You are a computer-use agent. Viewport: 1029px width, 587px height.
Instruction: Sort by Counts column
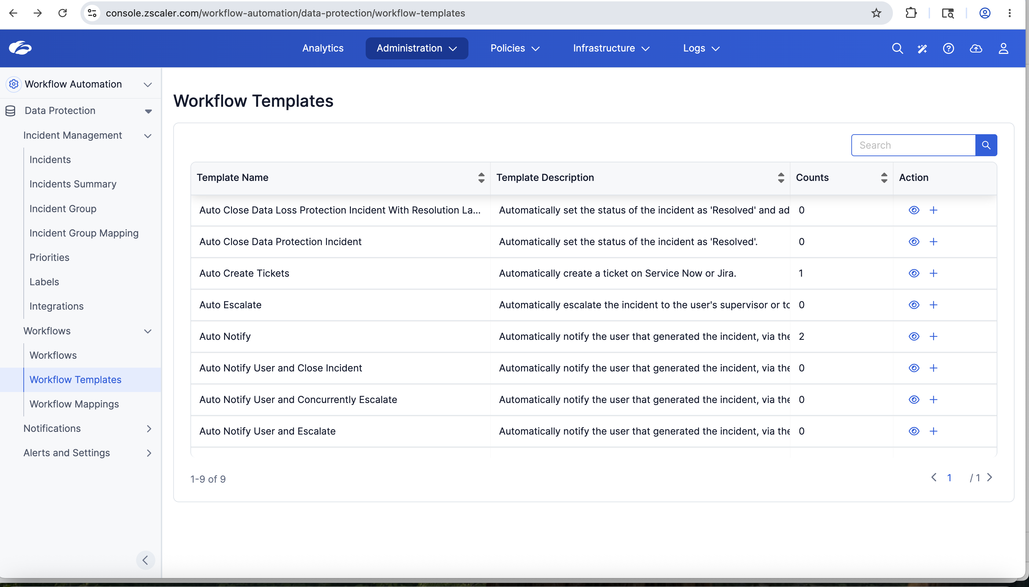[884, 178]
